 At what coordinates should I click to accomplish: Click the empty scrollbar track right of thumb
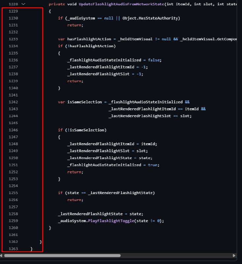tap(176, 255)
